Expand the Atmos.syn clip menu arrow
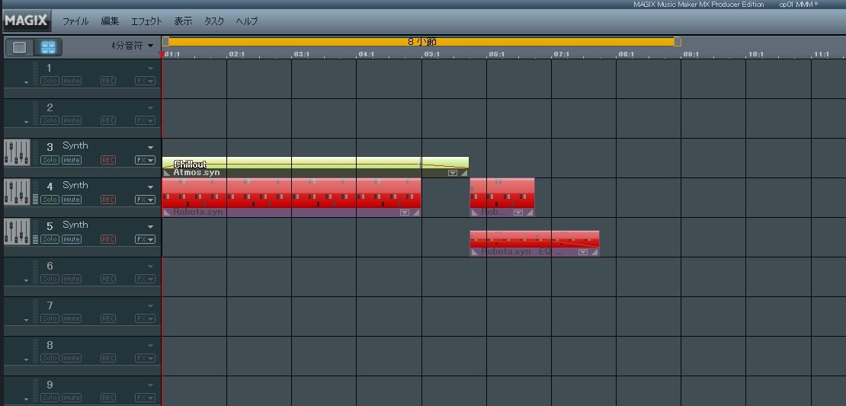The image size is (846, 406). tap(453, 173)
